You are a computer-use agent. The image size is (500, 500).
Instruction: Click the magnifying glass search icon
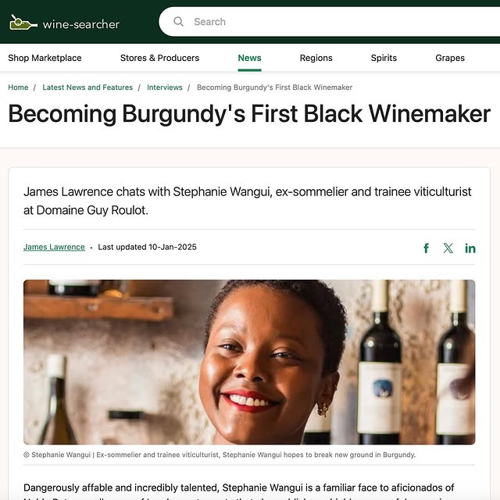click(178, 22)
